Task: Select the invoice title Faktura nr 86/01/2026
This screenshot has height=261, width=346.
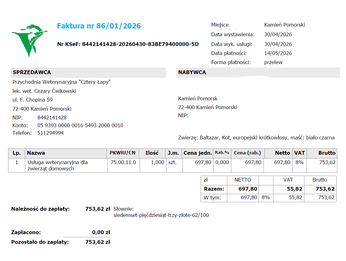Action: [99, 26]
